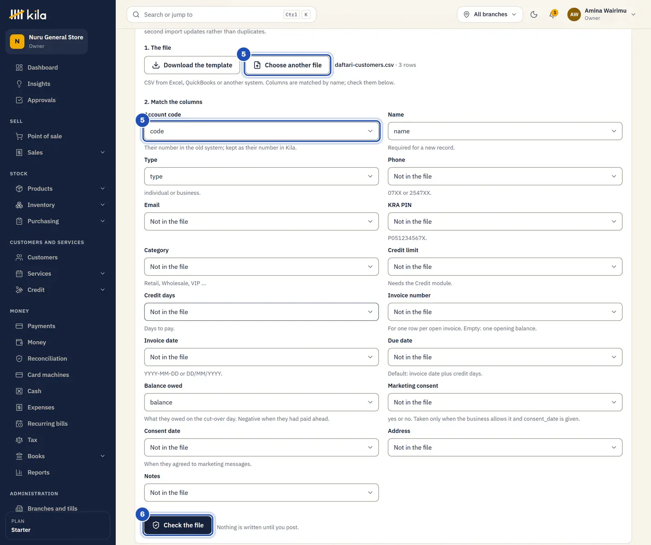Open Insights lightbulb icon

(19, 84)
